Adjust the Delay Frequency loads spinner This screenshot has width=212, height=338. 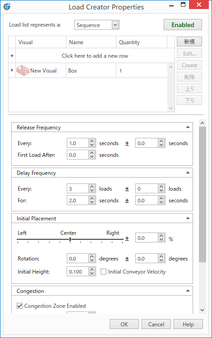[92, 189]
